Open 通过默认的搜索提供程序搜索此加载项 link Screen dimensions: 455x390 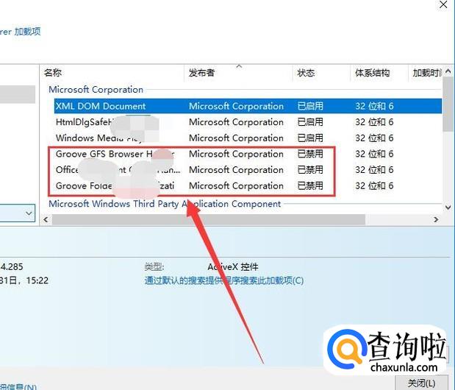tap(224, 280)
